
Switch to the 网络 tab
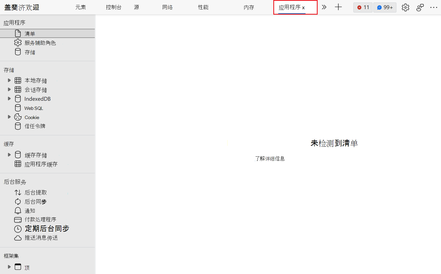coord(167,7)
